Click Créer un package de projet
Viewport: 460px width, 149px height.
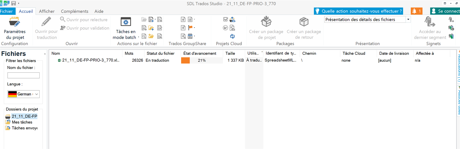tap(266, 28)
